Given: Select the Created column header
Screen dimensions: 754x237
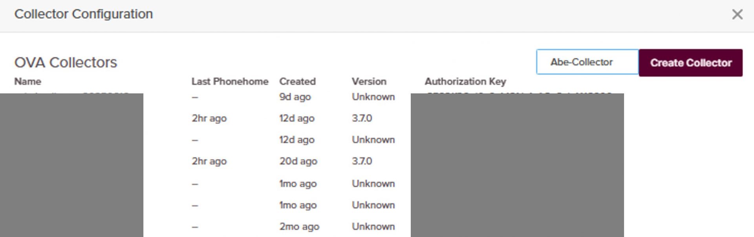Looking at the screenshot, I should click(x=297, y=81).
